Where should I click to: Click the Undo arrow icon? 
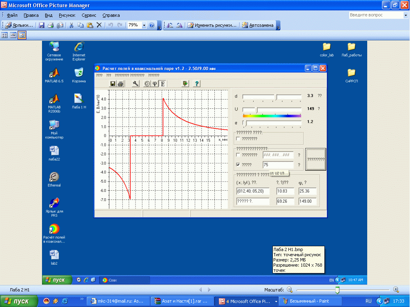[x=111, y=25]
